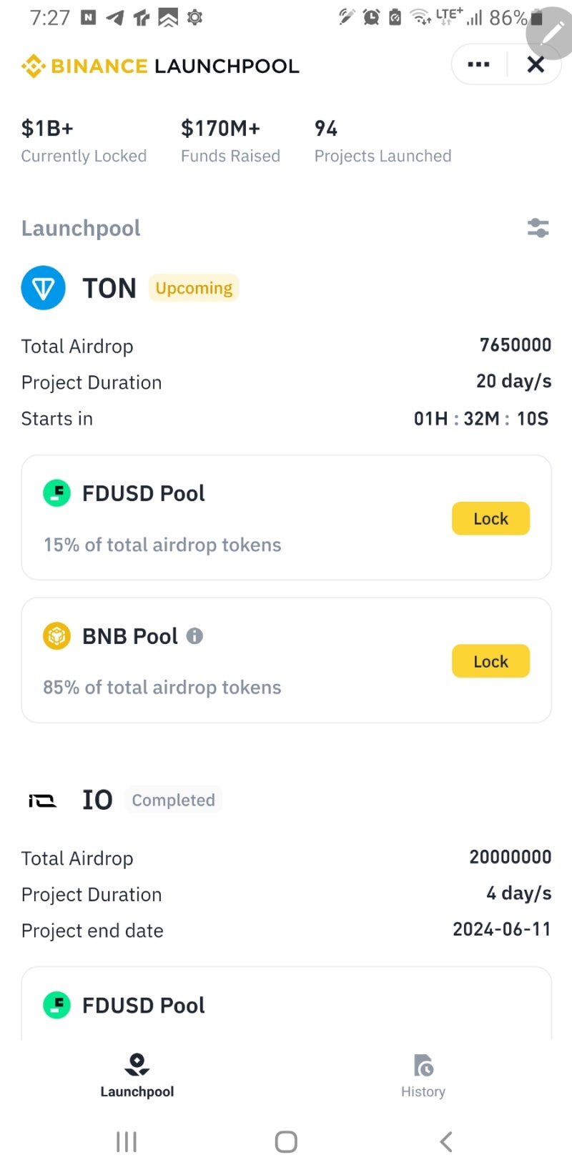572x1175 pixels.
Task: Switch to the History tab
Action: pyautogui.click(x=423, y=1074)
